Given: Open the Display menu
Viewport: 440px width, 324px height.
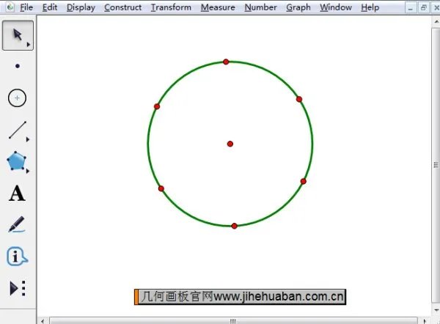Looking at the screenshot, I should click(80, 7).
